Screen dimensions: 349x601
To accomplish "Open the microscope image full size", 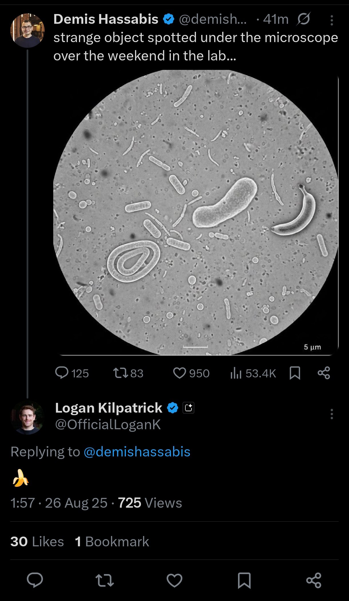I will point(196,212).
